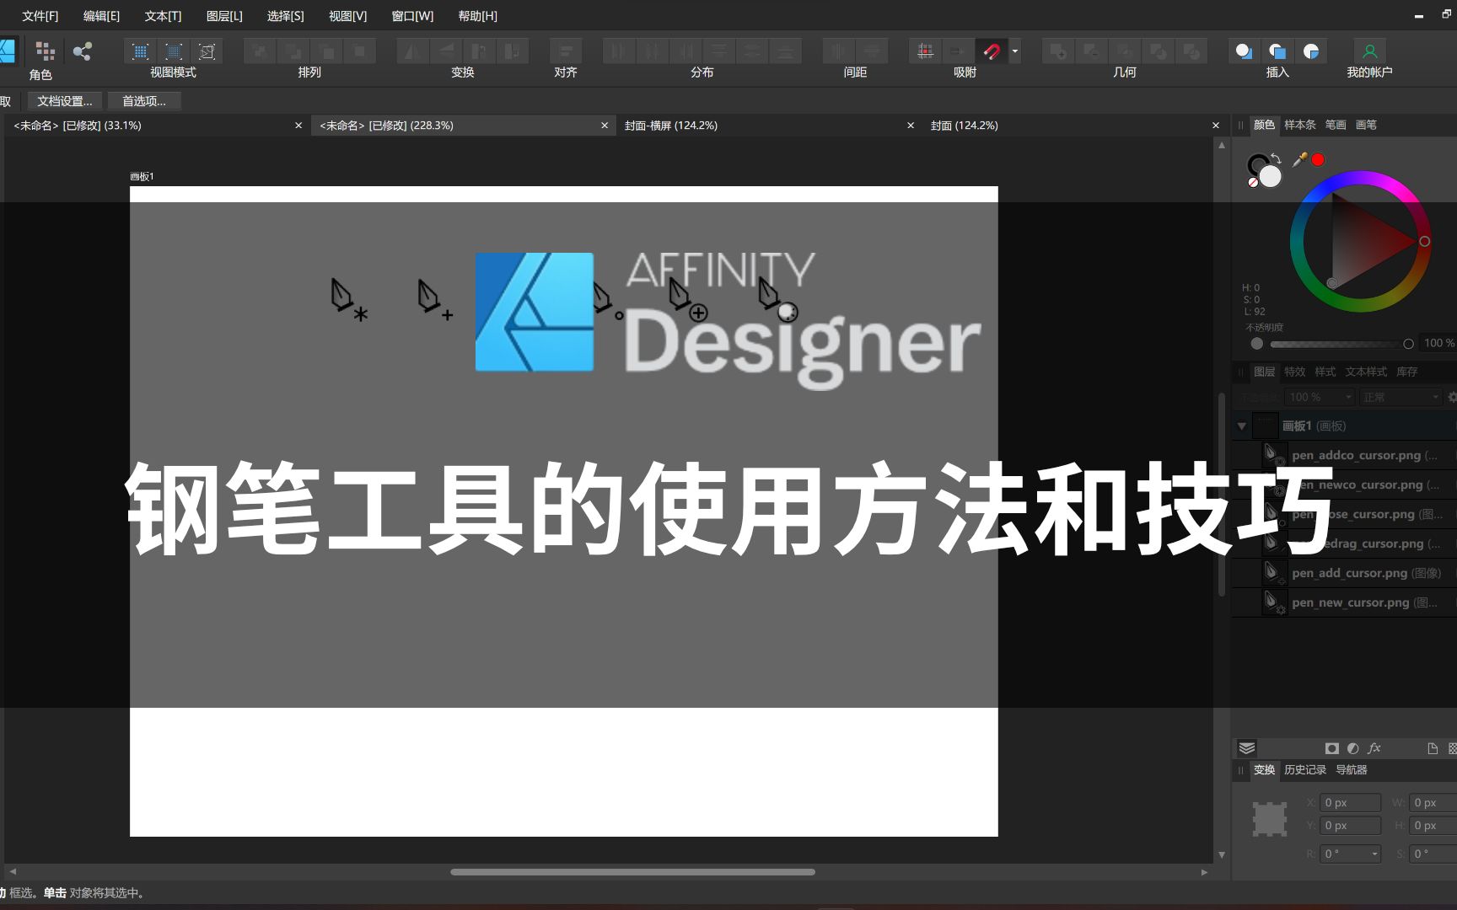Click the geometry Add operation icon
The width and height of the screenshot is (1457, 910).
pyautogui.click(x=1058, y=51)
